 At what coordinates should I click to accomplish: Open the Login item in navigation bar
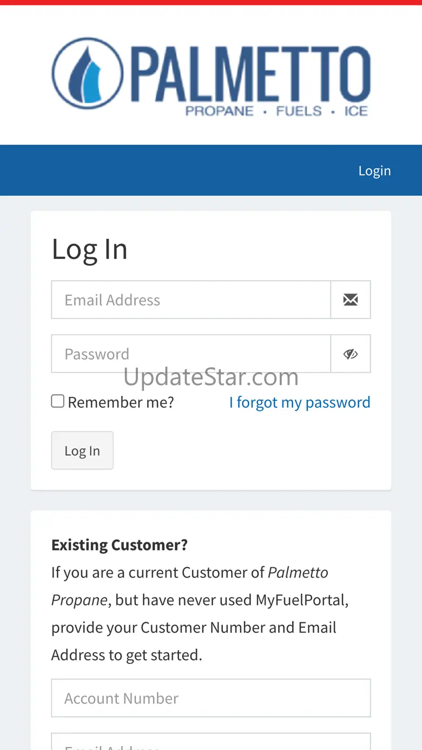[x=374, y=170]
